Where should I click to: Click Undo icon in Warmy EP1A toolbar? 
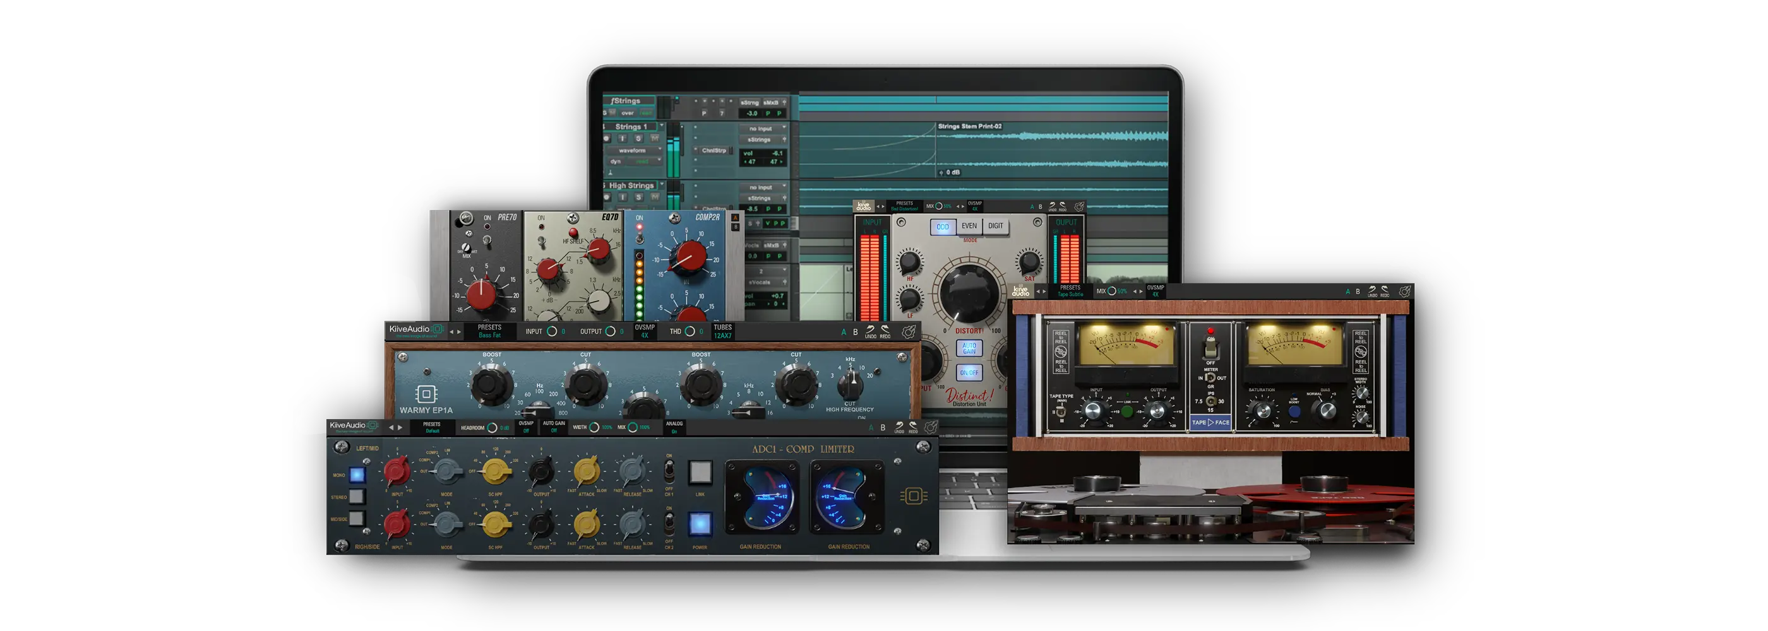tap(870, 332)
